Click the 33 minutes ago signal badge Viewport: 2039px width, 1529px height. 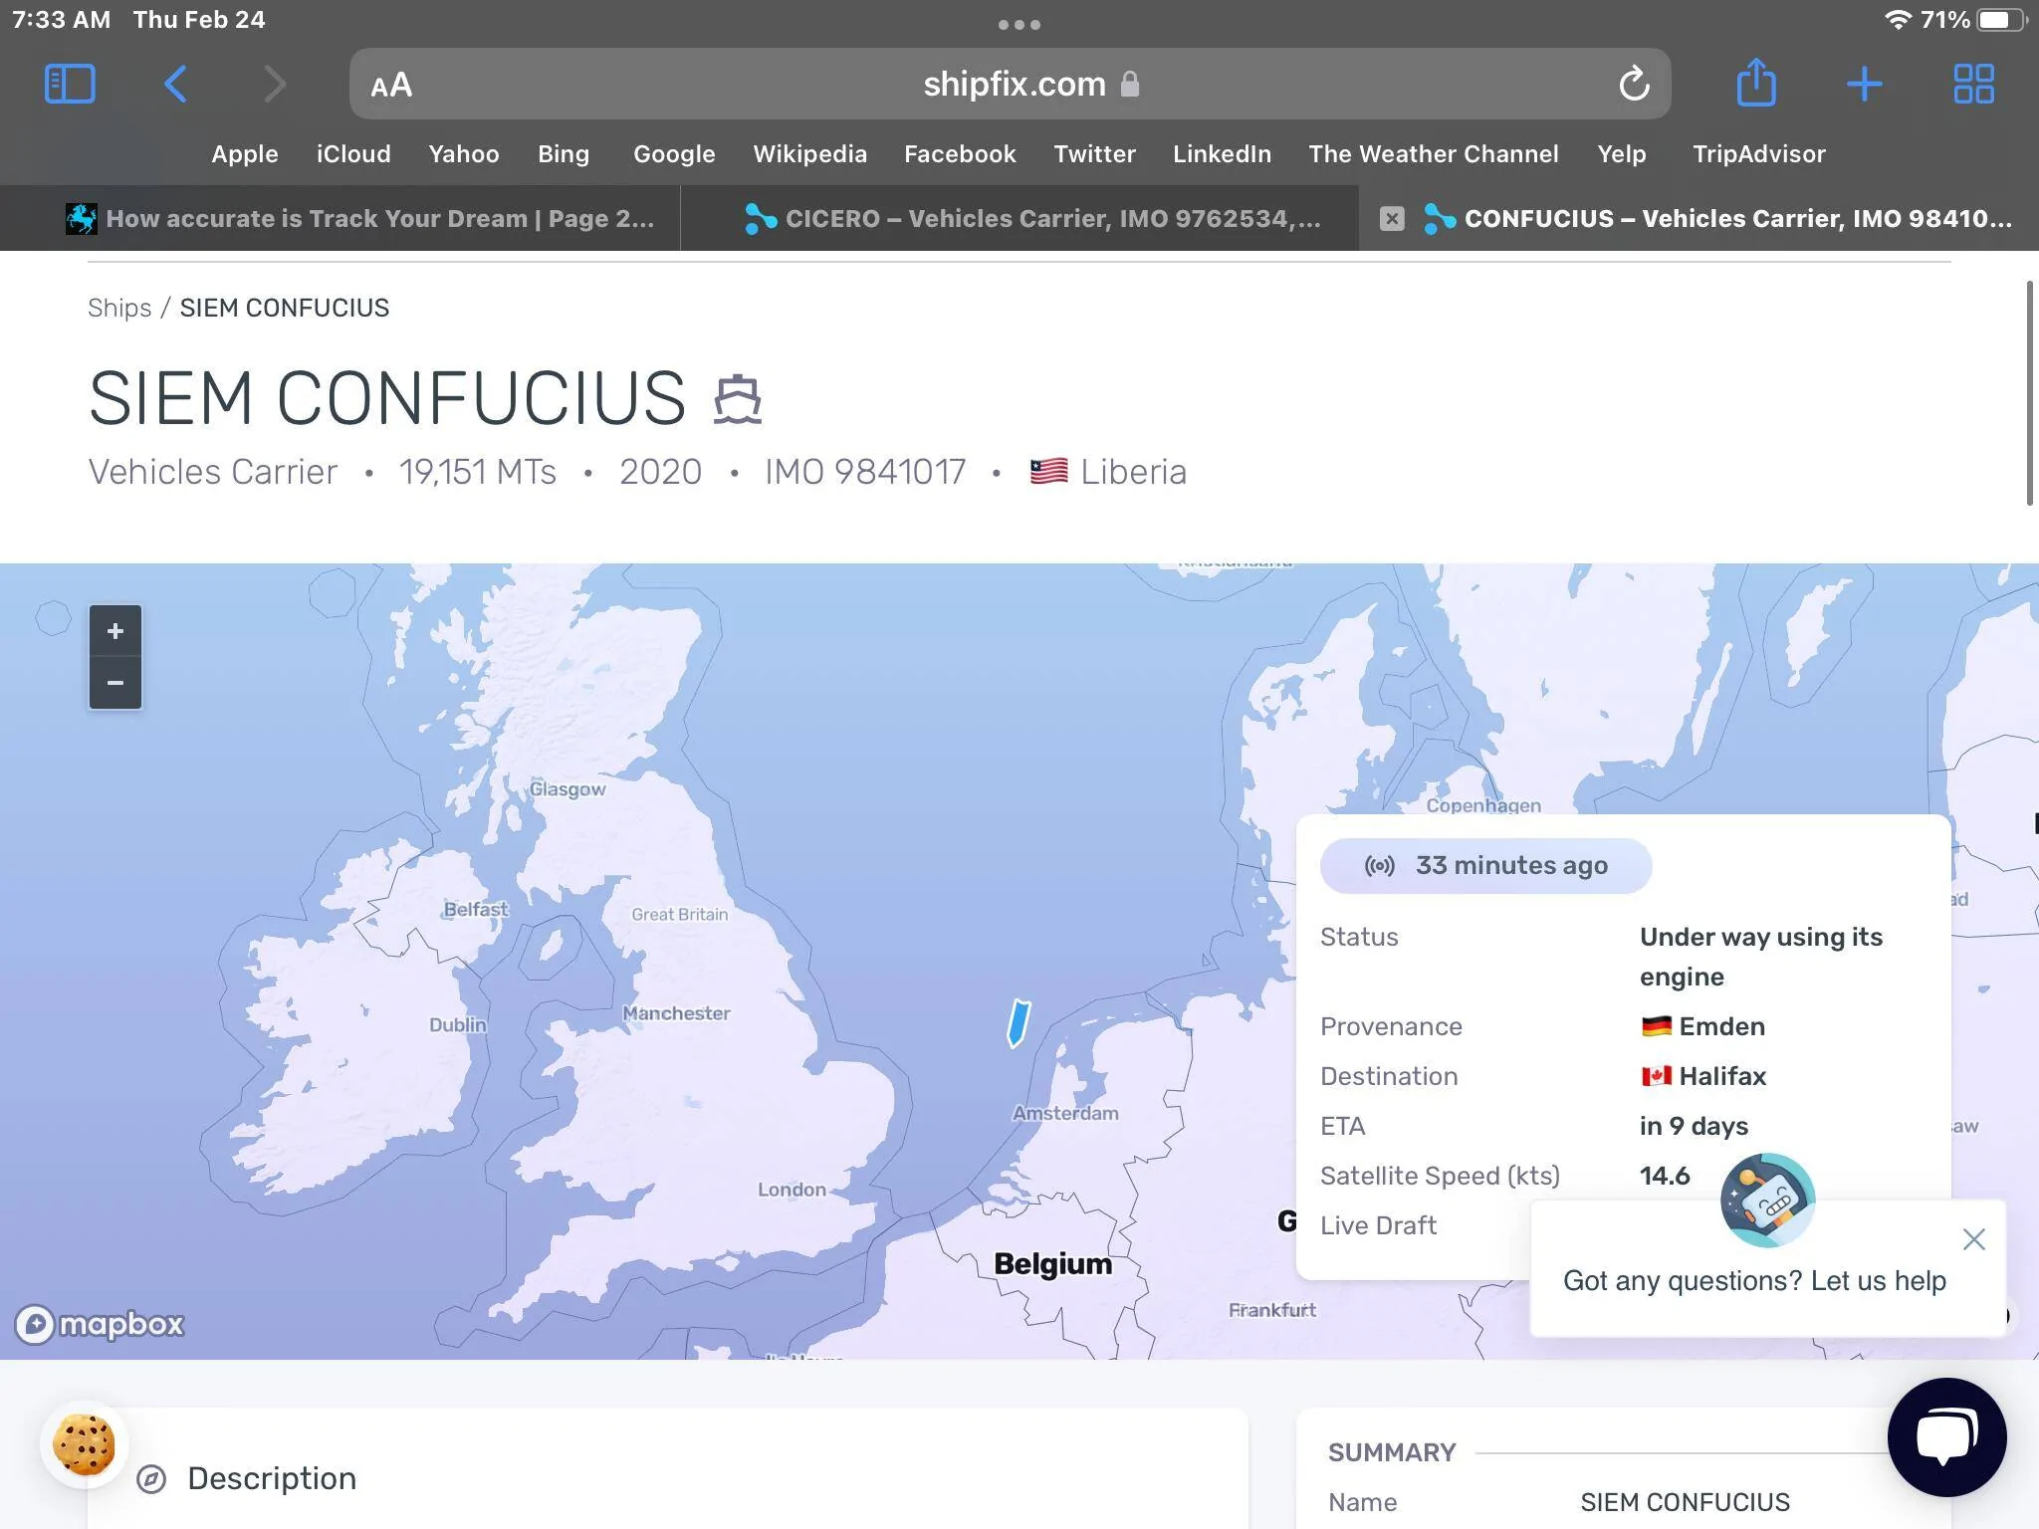pyautogui.click(x=1485, y=865)
